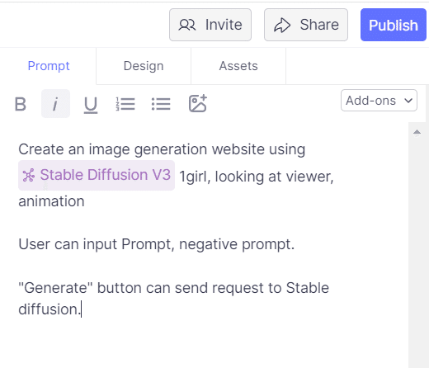The width and height of the screenshot is (429, 368).
Task: Toggle underline formatting
Action: (x=91, y=105)
